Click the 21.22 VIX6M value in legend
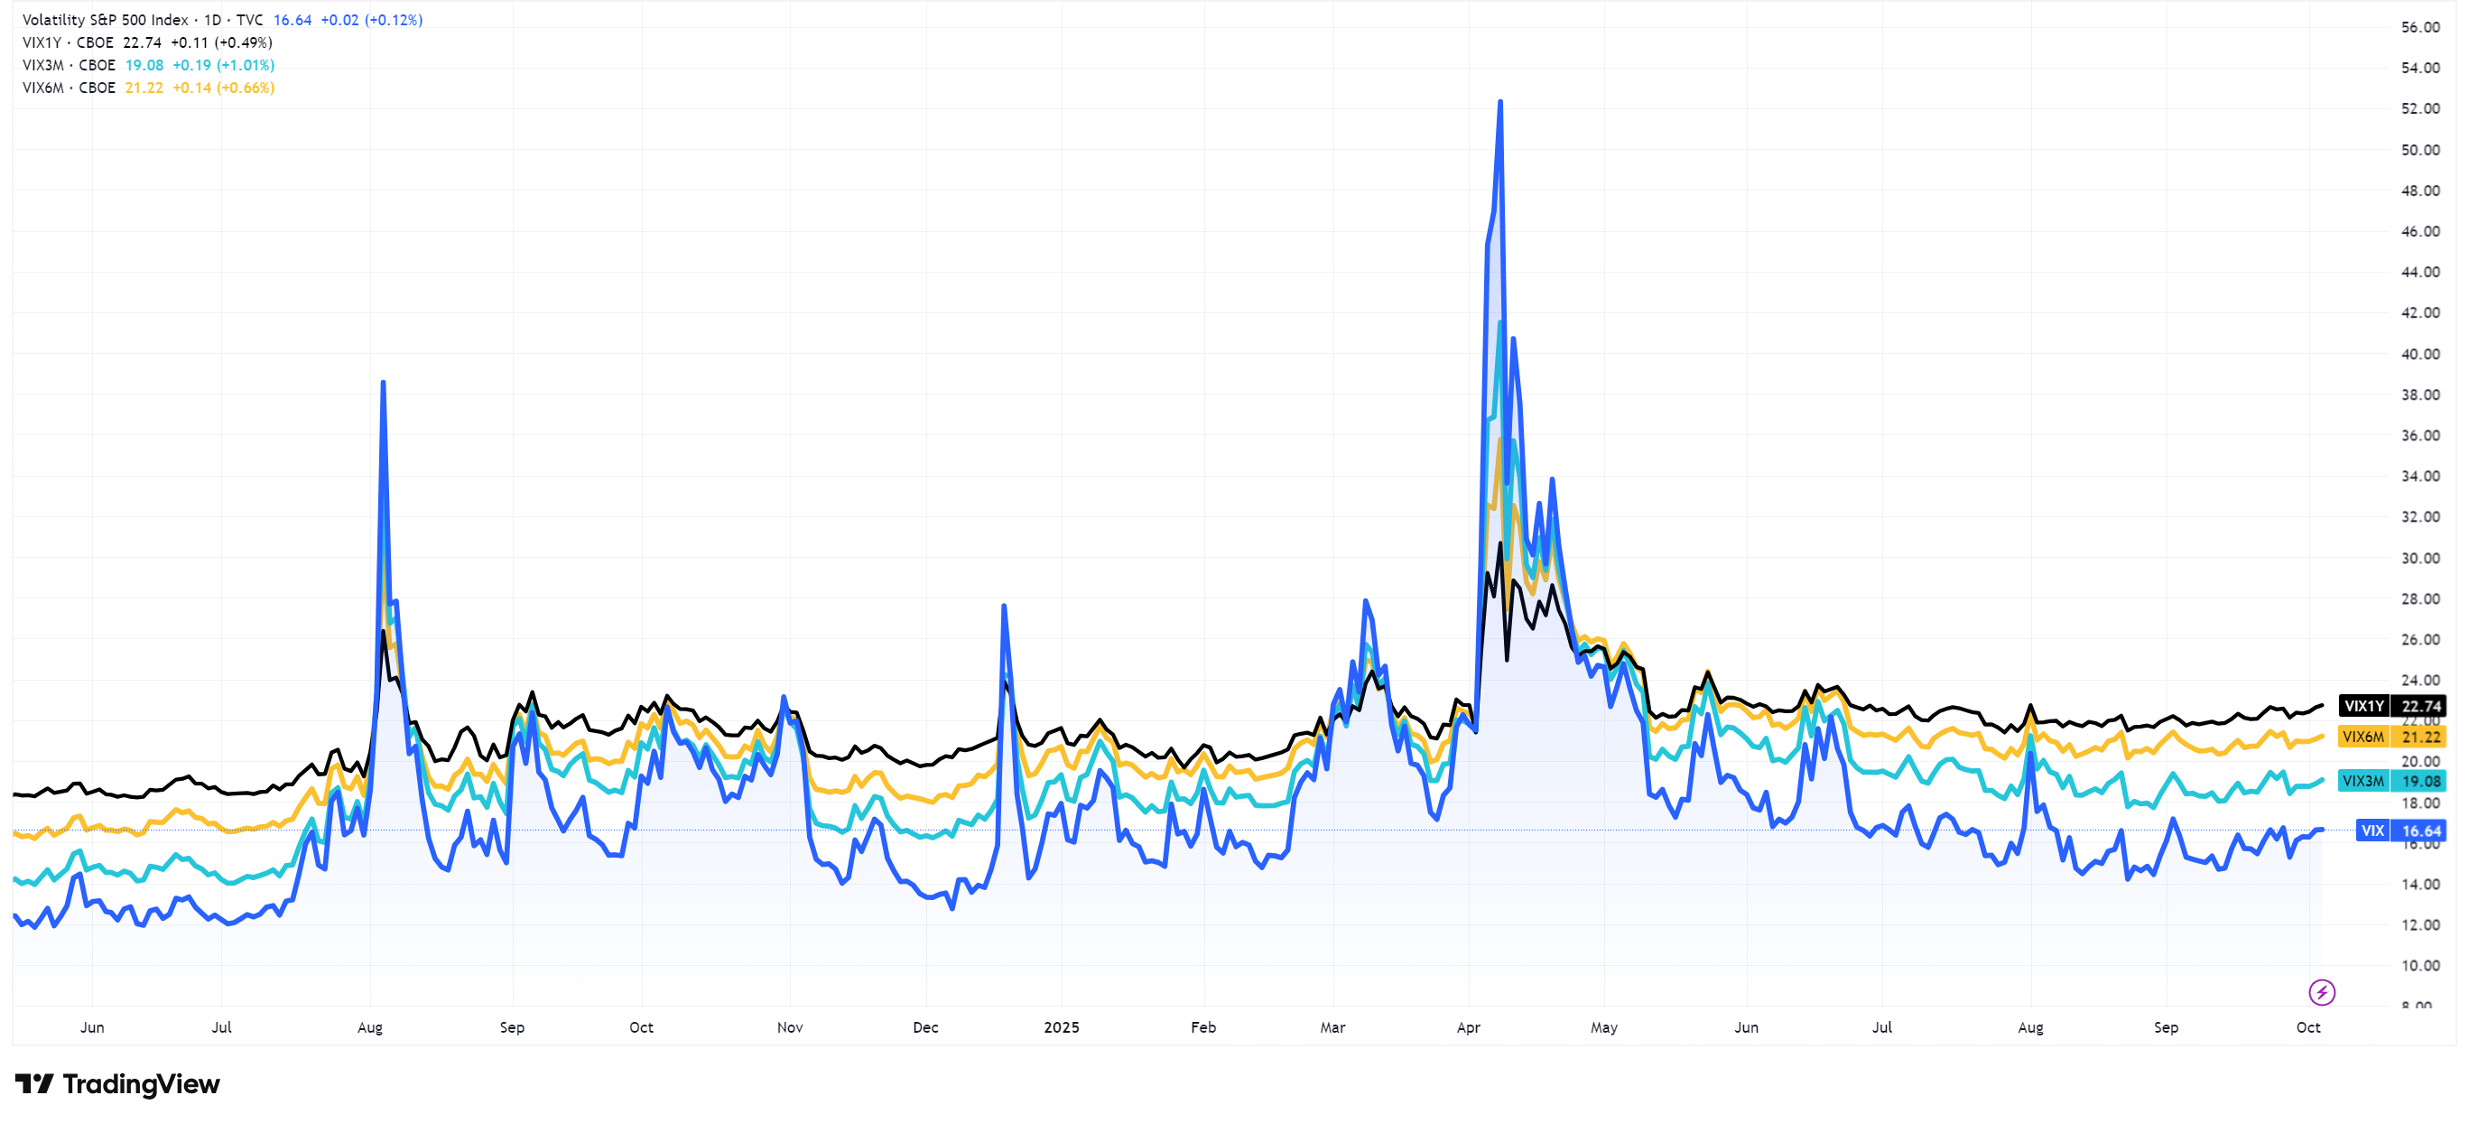2469x1123 pixels. point(144,88)
